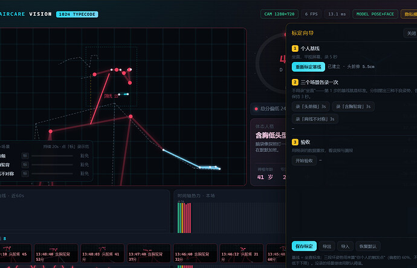Open the 13:46:40 含胸驼背 32分 snapshot
Image resolution: width=417 pixels, height=268 pixels.
(195, 254)
